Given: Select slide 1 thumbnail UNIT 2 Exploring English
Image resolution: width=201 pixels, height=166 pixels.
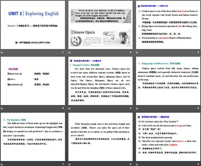Looking at the screenshot, I should click(x=33, y=25).
